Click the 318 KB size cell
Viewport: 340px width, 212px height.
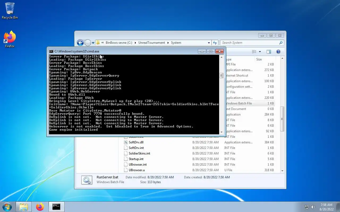pyautogui.click(x=269, y=170)
